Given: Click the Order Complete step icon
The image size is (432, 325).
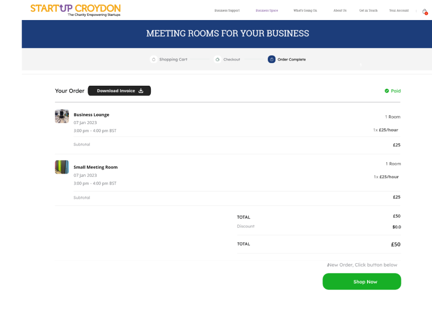Looking at the screenshot, I should [272, 59].
